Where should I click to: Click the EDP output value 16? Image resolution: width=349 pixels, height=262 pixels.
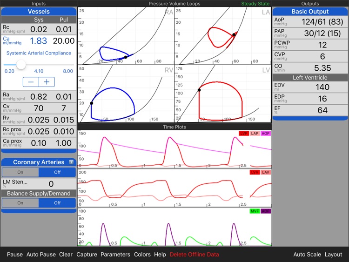[x=322, y=99]
